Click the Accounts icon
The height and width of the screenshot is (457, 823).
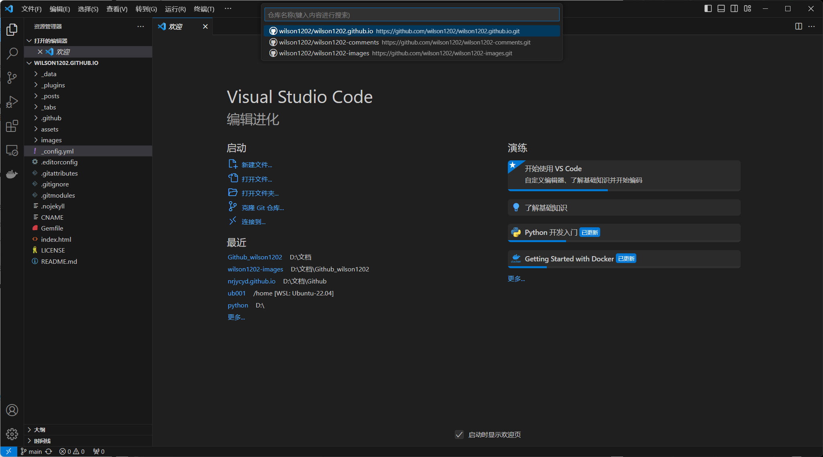click(12, 410)
